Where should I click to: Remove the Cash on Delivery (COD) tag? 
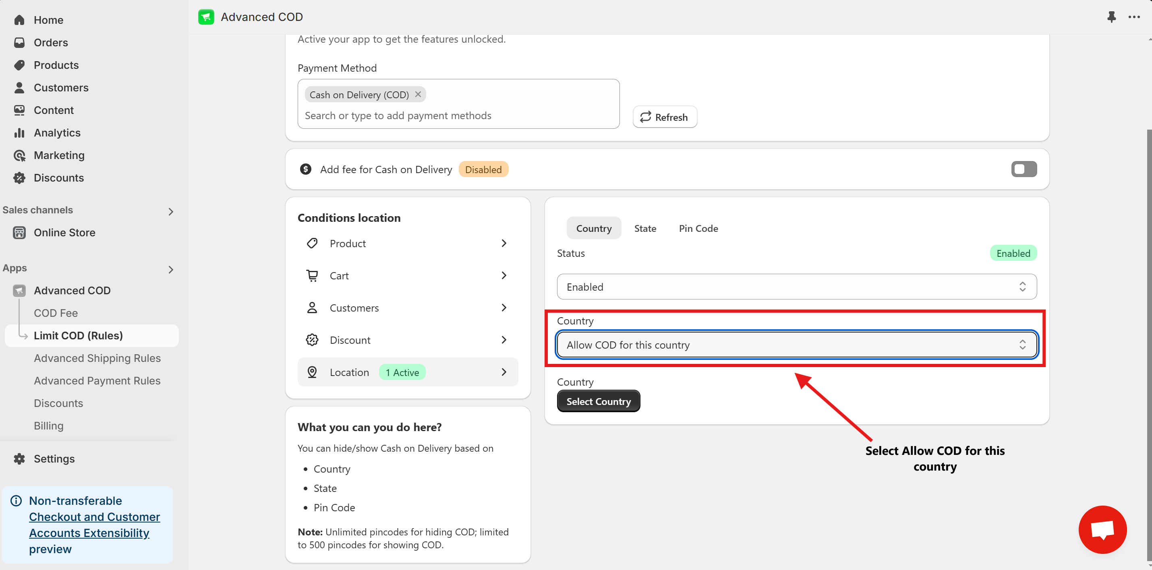418,94
